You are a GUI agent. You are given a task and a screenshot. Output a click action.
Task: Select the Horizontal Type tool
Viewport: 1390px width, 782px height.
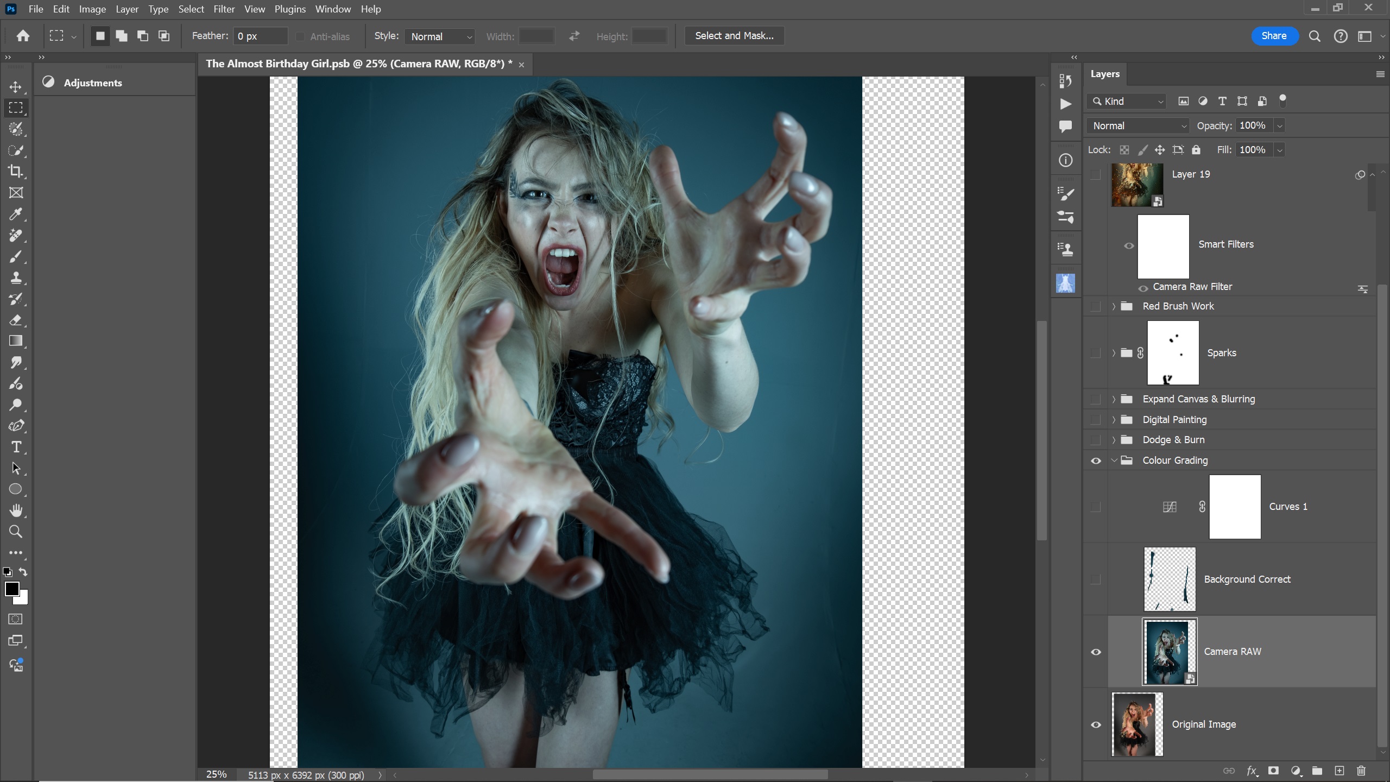point(16,447)
